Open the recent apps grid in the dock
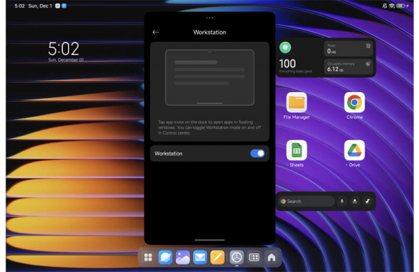The image size is (419, 272). click(254, 257)
